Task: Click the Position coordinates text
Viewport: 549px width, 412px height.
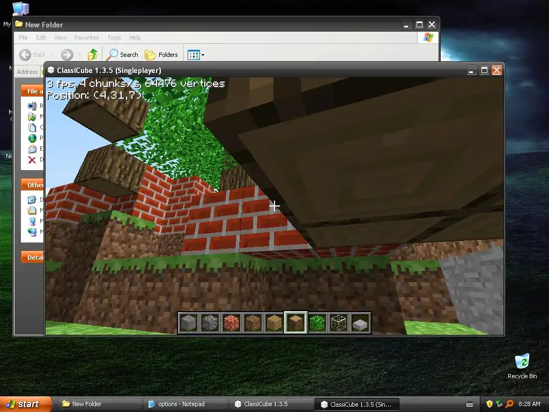Action: [94, 95]
